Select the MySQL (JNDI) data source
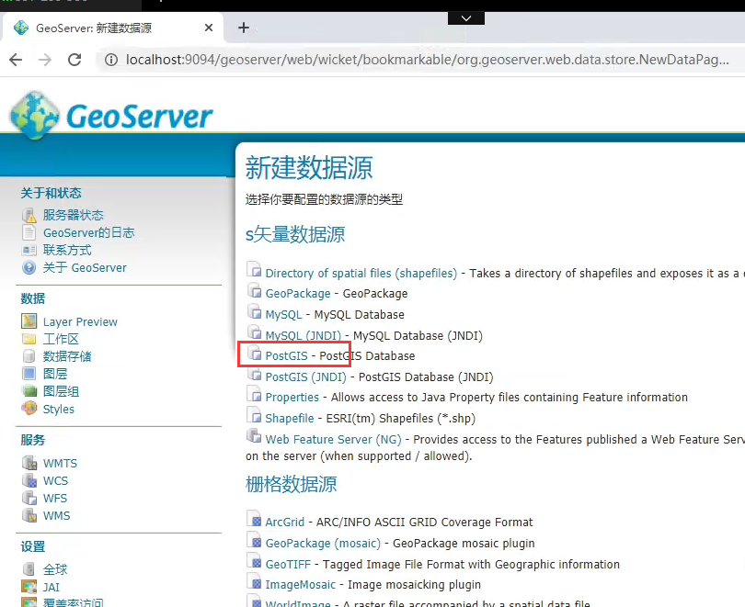This screenshot has height=607, width=745. (303, 335)
